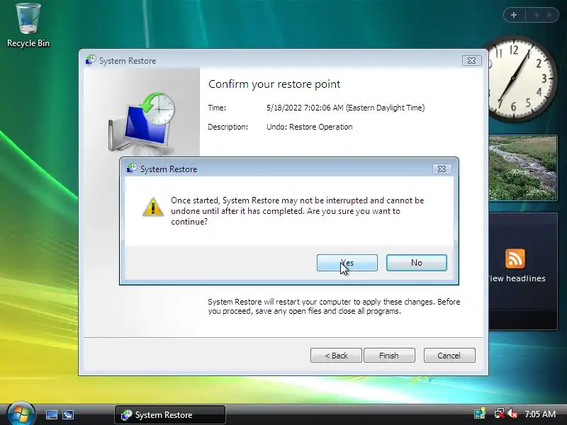Click the View headlines link in gadget

(x=517, y=278)
